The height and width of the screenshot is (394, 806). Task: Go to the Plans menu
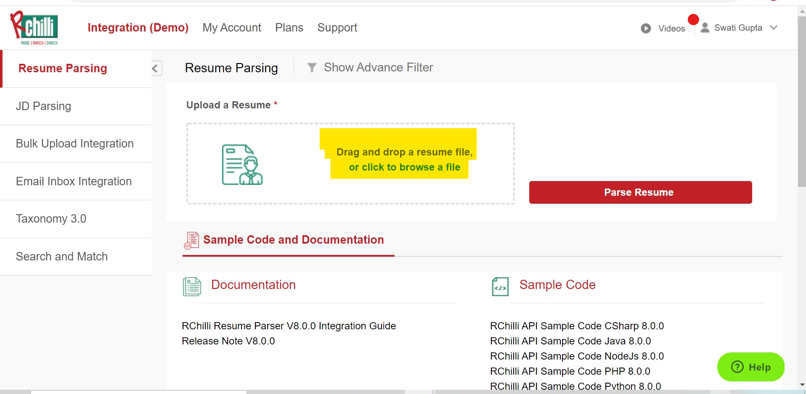coord(289,28)
